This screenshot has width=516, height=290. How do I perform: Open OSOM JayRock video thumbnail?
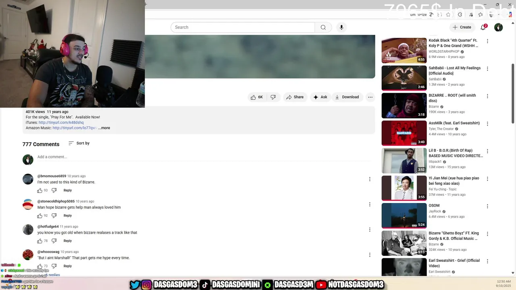coord(404,215)
